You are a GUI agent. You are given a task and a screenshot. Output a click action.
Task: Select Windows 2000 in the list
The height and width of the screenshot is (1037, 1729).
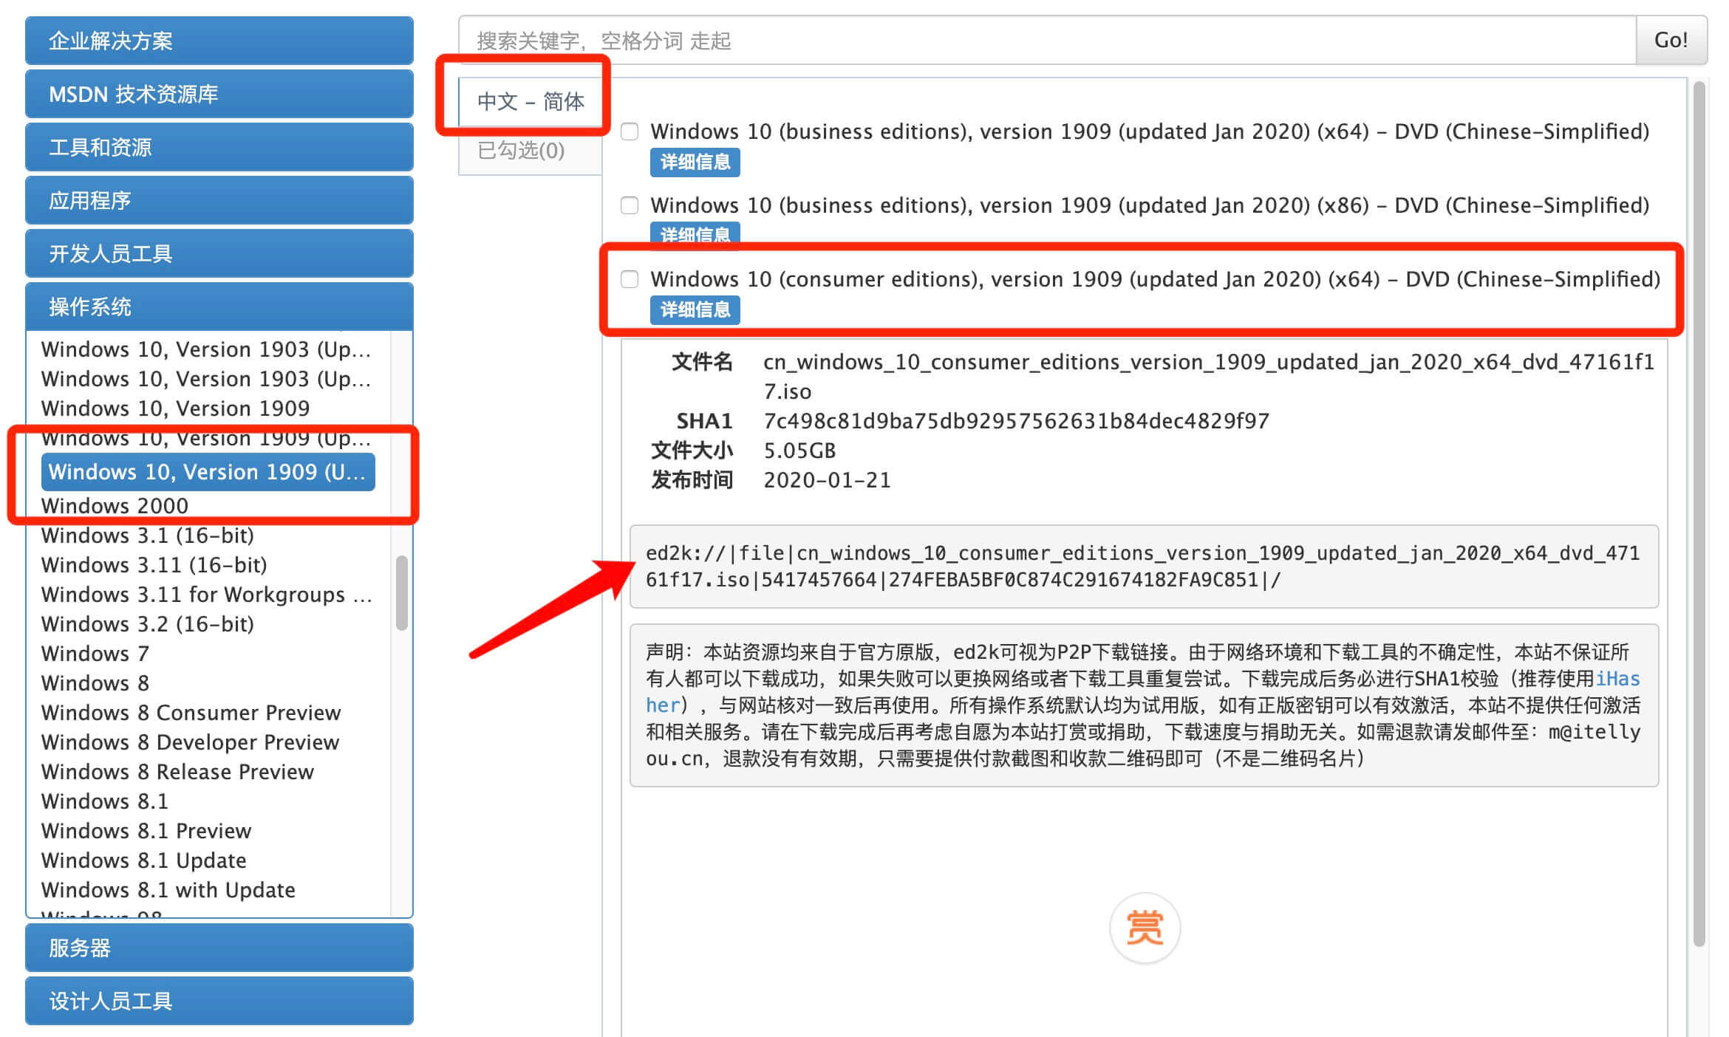[x=115, y=506]
